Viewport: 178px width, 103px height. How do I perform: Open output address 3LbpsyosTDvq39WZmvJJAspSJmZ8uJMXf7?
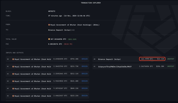point(115,67)
